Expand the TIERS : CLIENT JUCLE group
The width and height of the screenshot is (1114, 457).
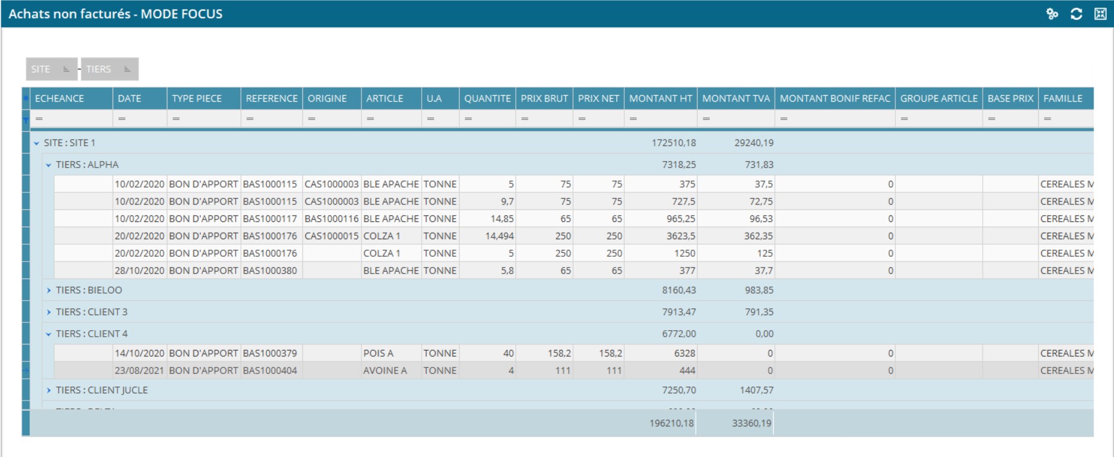[x=49, y=390]
